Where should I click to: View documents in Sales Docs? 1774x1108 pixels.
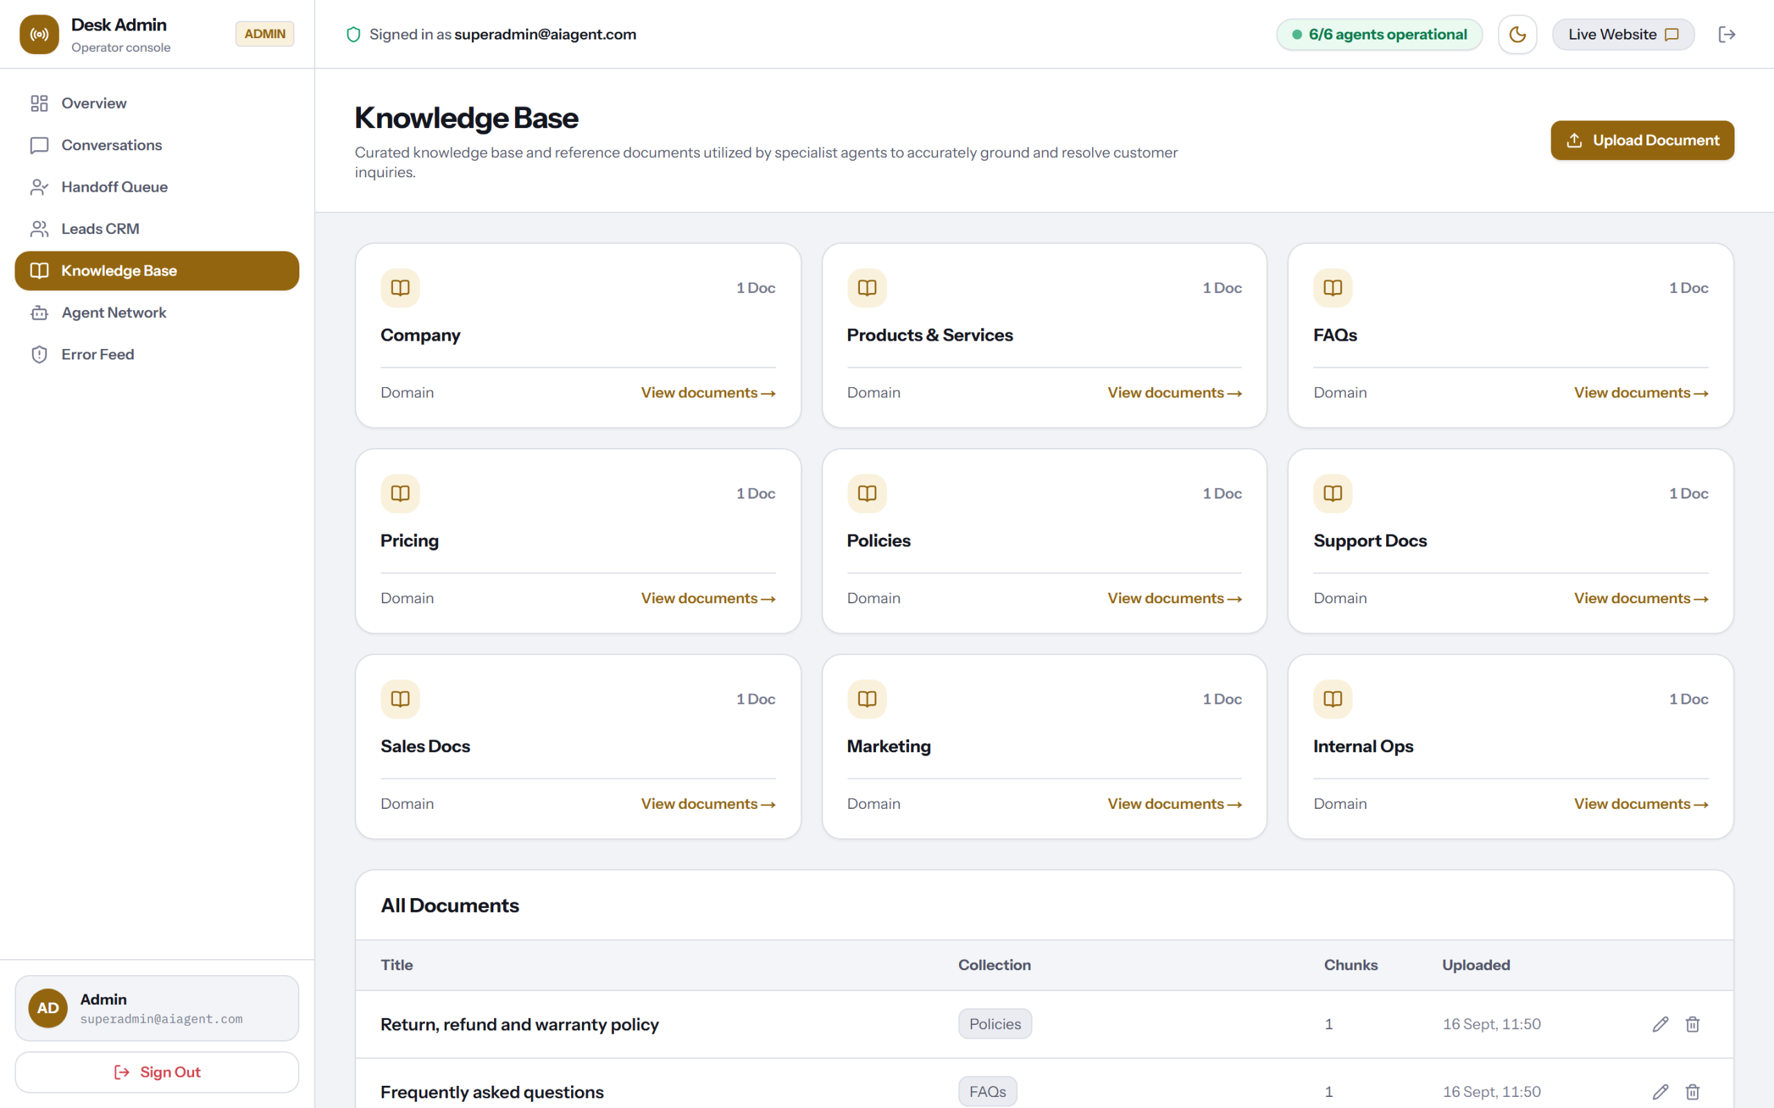coord(708,804)
